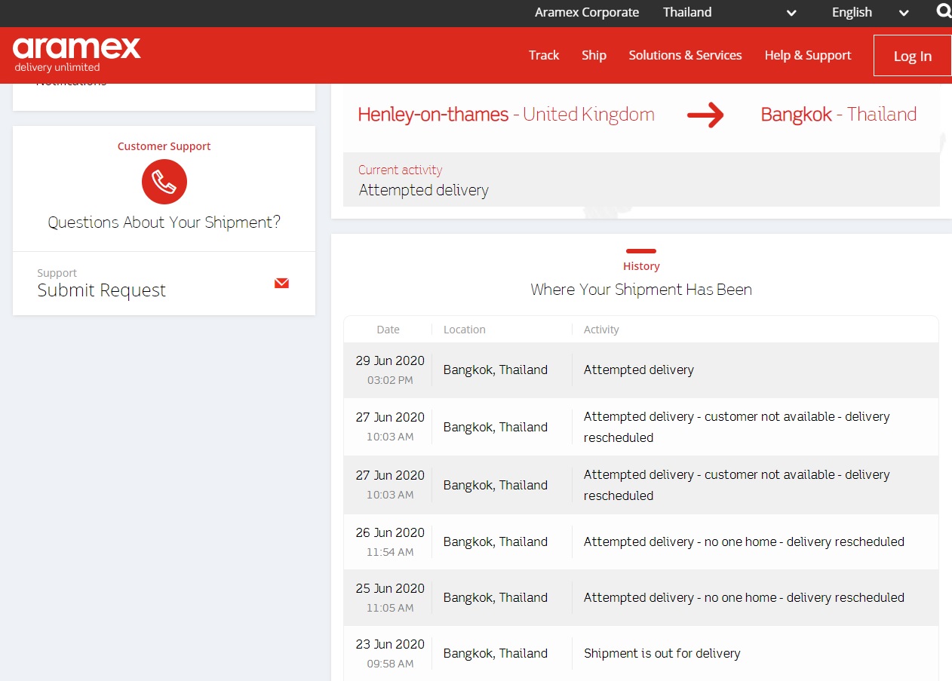952x681 pixels.
Task: Select the 29 Jun 2020 date cell
Action: click(x=390, y=360)
